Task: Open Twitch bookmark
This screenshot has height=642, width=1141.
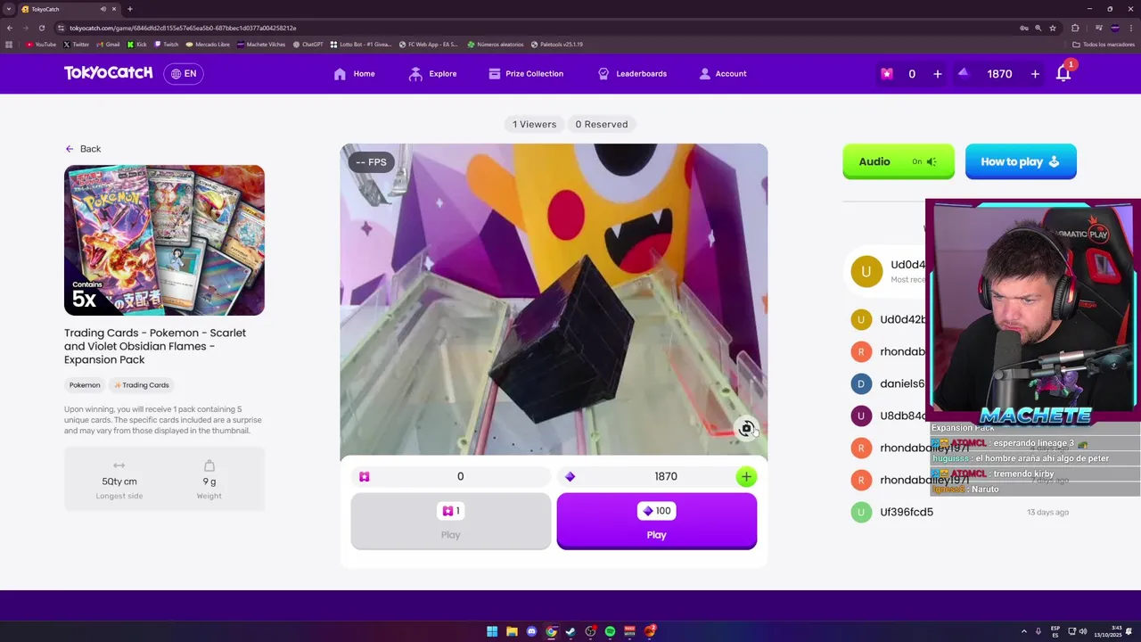Action: pos(166,44)
